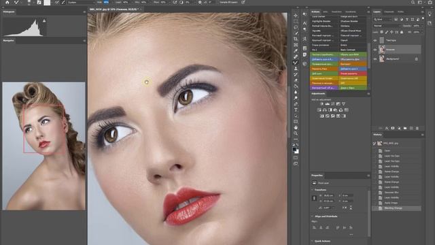This screenshot has width=435, height=245.
Task: Toggle lock transparent pixels
Action: click(x=382, y=32)
